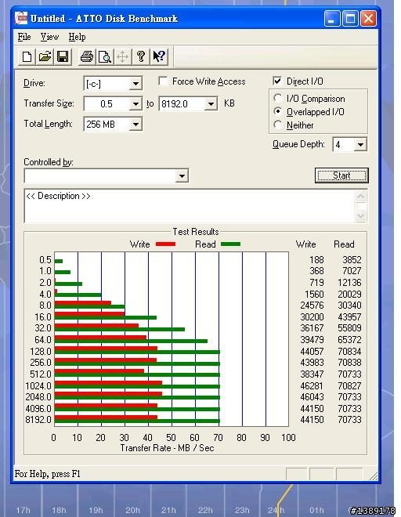Click the green read bar for 8192.0
401x517 pixels.
(137, 421)
